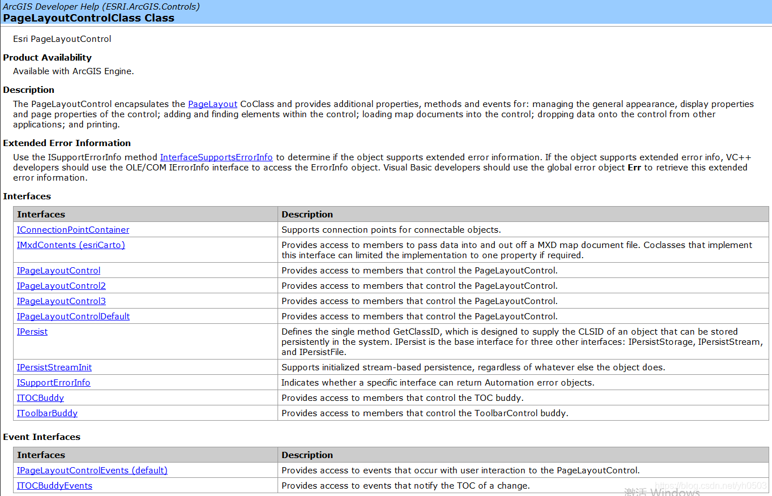Open the ITOCBuddy interface link
Screen dimensions: 772x496
pyautogui.click(x=40, y=398)
